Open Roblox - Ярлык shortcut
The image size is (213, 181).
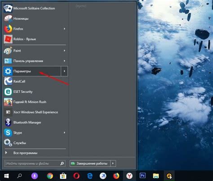pyautogui.click(x=35, y=39)
